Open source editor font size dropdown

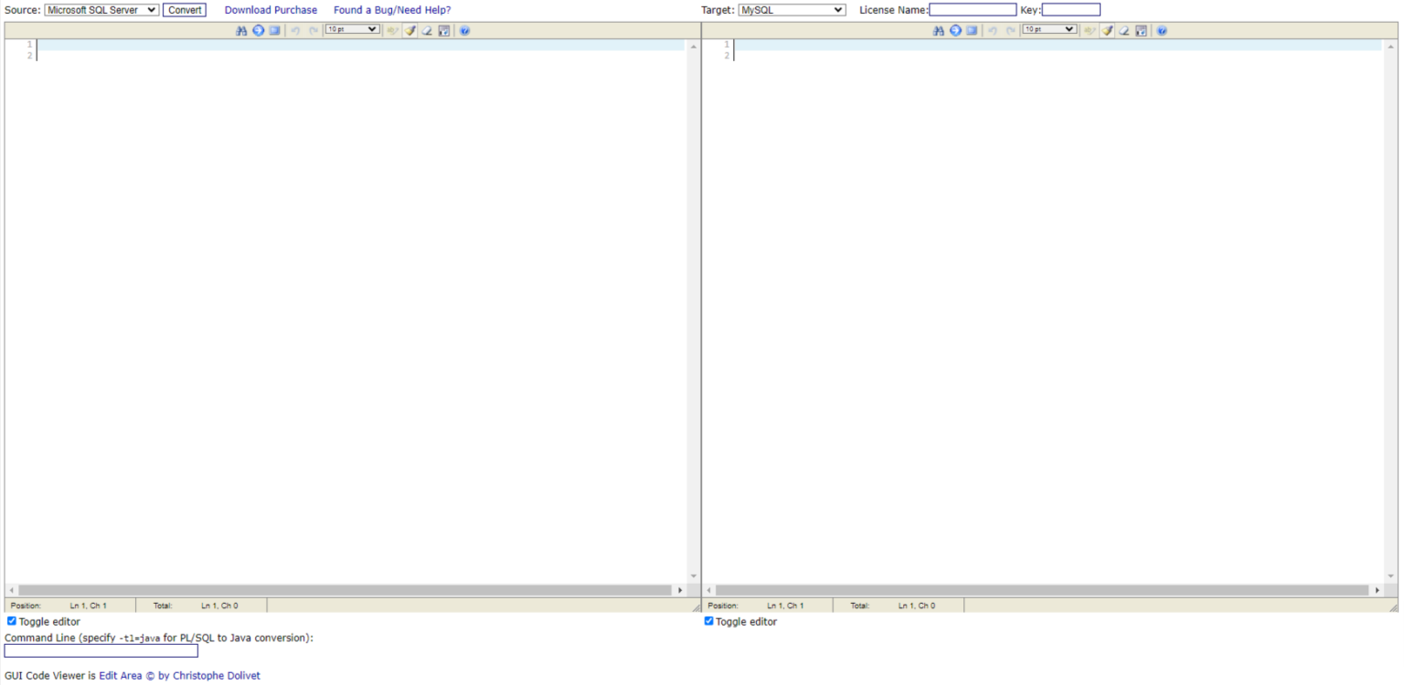click(x=352, y=29)
